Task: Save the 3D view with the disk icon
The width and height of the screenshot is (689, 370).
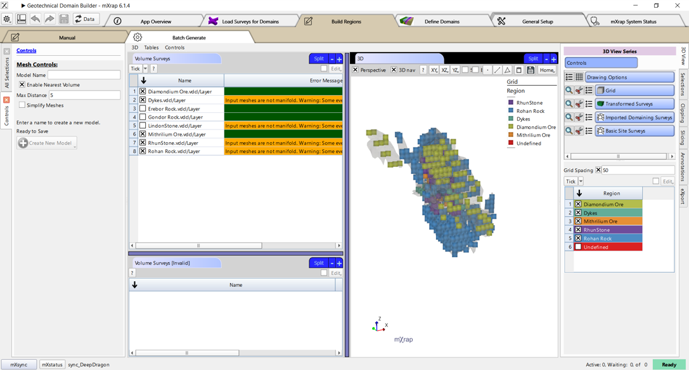Action: [531, 70]
